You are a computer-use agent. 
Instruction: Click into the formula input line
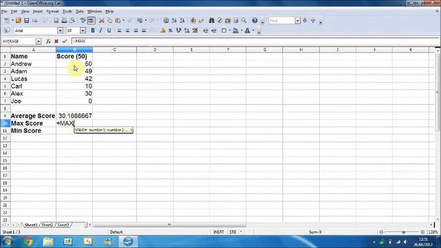point(256,41)
